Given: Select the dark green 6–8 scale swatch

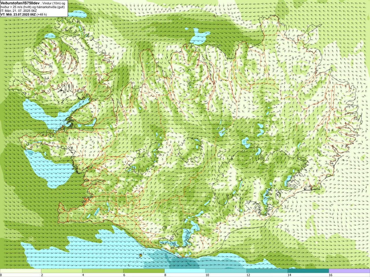Looking at the screenshot, I should 144,271.
